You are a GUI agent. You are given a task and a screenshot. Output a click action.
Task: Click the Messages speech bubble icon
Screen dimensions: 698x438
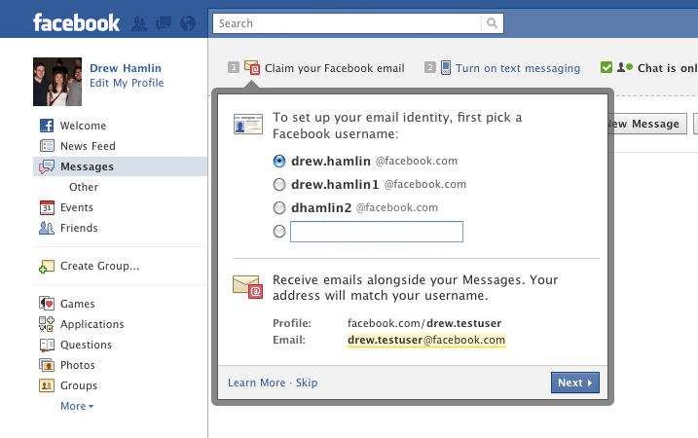click(x=47, y=166)
